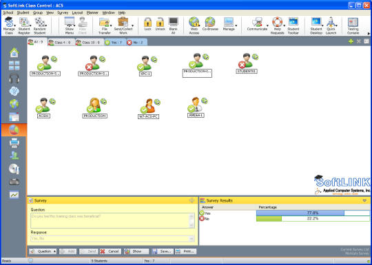Image resolution: width=372 pixels, height=265 pixels.
Task: Open the Layout menu
Action: click(77, 12)
